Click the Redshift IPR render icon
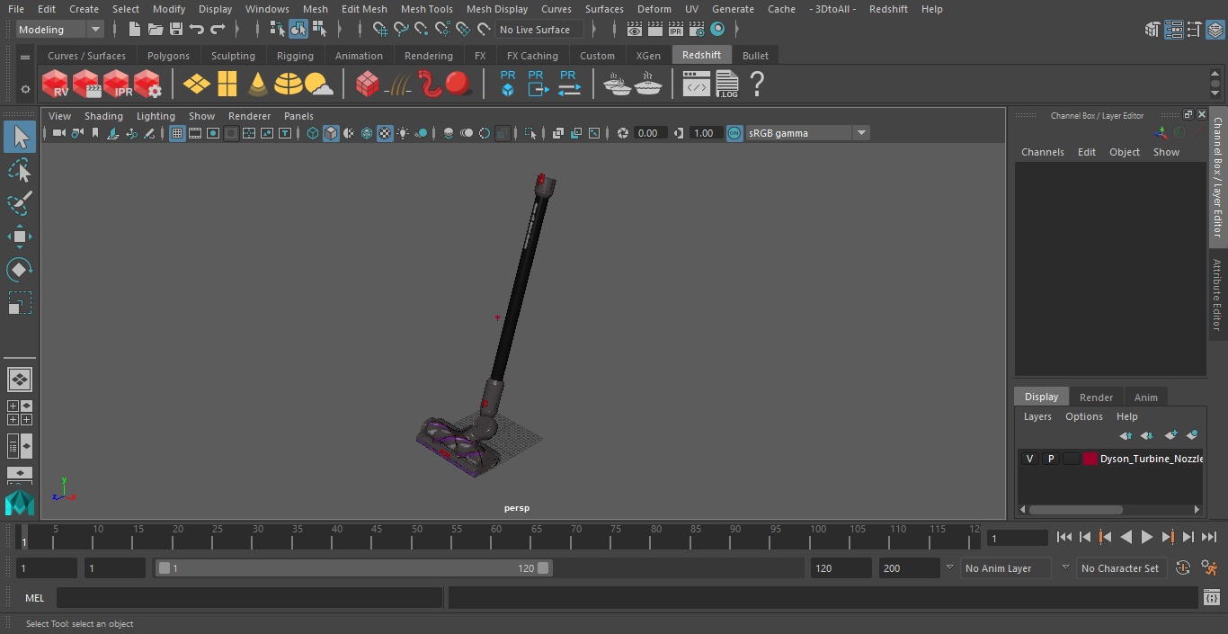Viewport: 1228px width, 634px height. pos(117,85)
